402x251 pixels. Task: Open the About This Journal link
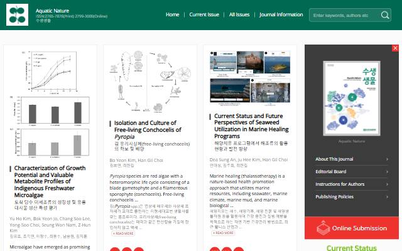coord(334,159)
